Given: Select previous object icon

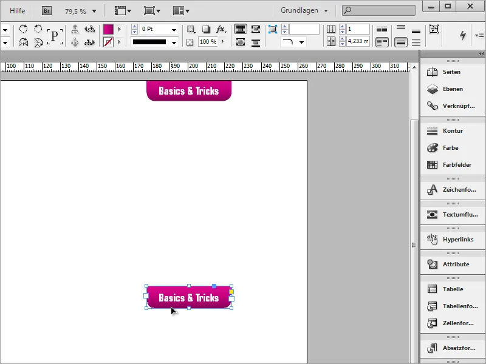Looking at the screenshot, I should click(x=90, y=29).
